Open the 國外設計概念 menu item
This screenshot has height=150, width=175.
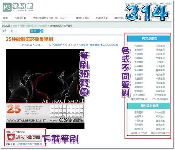pyautogui.click(x=83, y=18)
